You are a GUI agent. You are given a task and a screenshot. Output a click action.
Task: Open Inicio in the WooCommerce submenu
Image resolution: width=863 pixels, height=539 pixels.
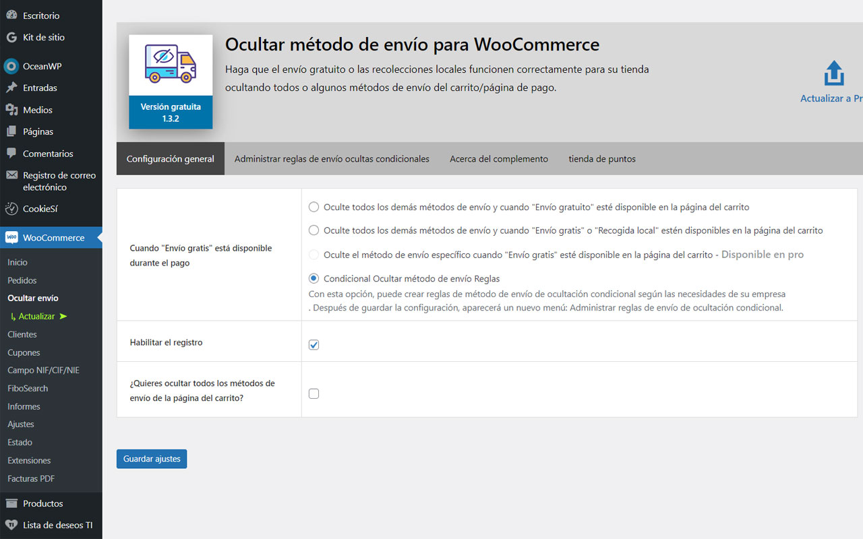click(x=18, y=262)
